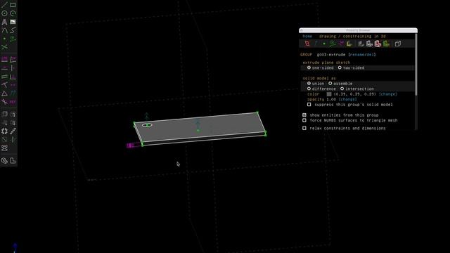Image resolution: width=450 pixels, height=253 pixels.
Task: Click change link next to opacity
Action: 347,99
